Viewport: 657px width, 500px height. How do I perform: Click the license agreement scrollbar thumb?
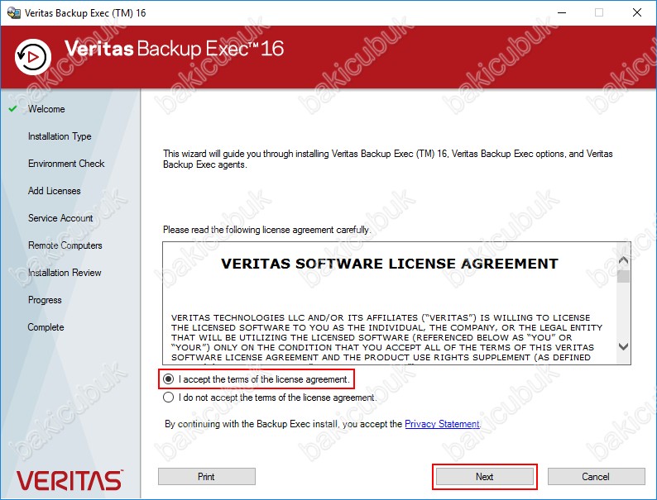(x=623, y=277)
